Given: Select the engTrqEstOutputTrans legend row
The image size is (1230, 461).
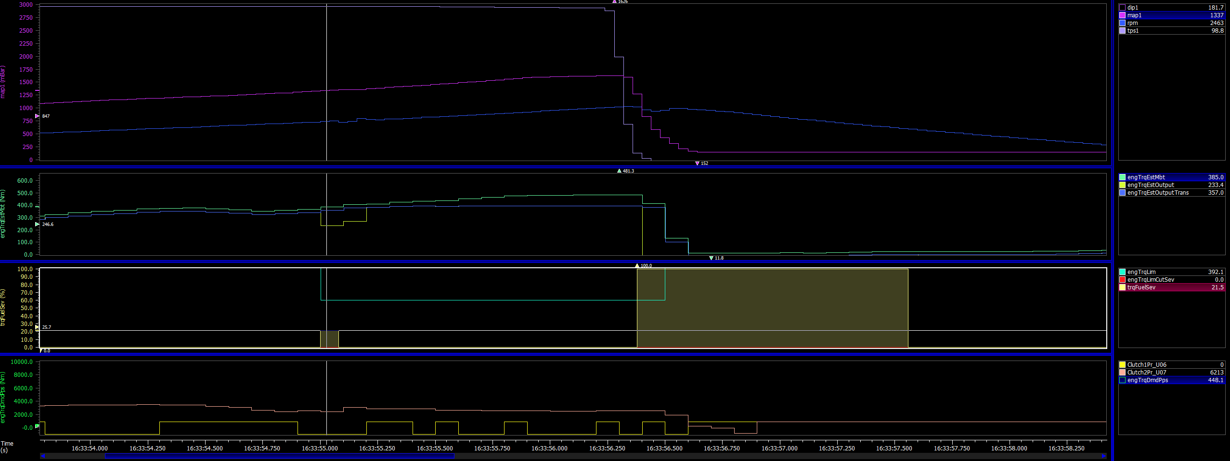Looking at the screenshot, I should pyautogui.click(x=1170, y=193).
